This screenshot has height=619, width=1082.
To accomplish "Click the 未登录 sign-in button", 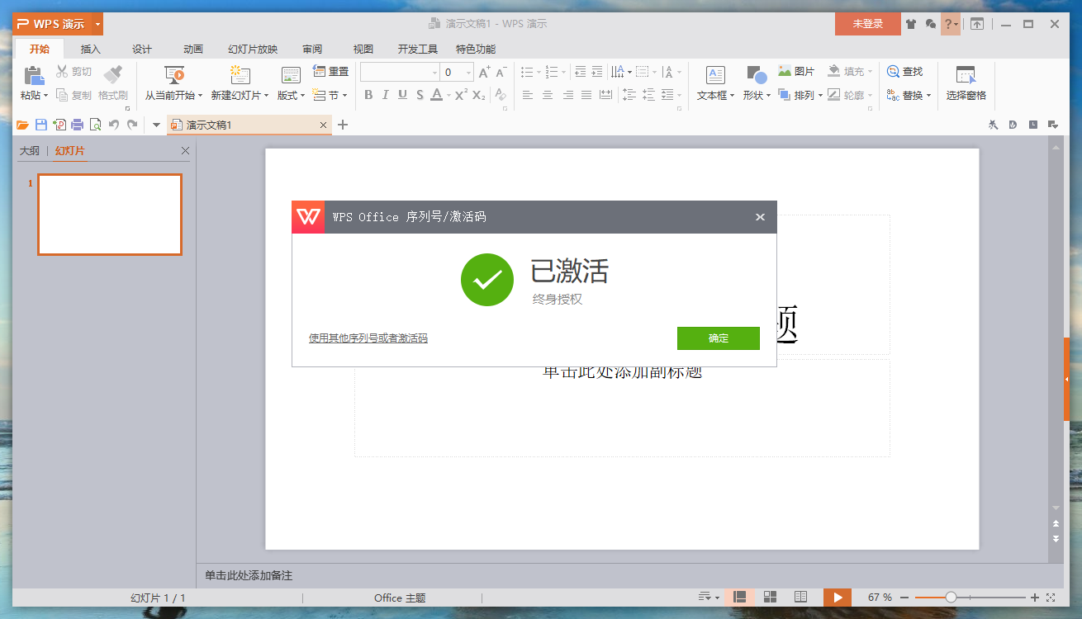I will [x=867, y=24].
